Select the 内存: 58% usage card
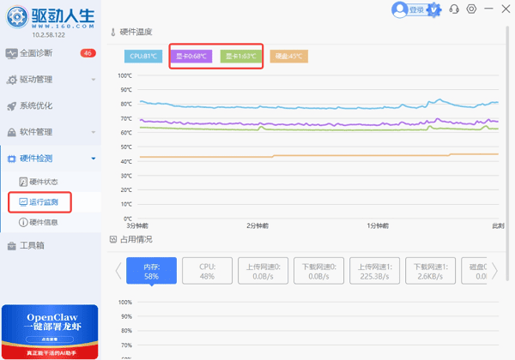Image resolution: width=515 pixels, height=360 pixels. [x=151, y=271]
